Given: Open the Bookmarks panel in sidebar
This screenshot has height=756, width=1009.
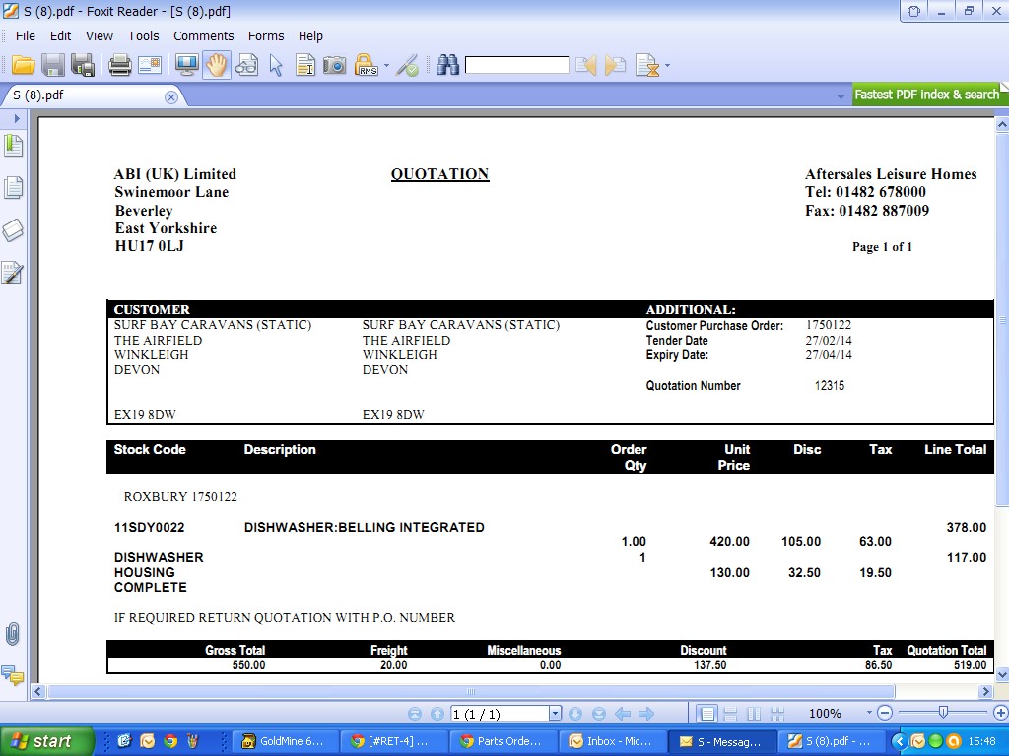Looking at the screenshot, I should click(x=13, y=146).
